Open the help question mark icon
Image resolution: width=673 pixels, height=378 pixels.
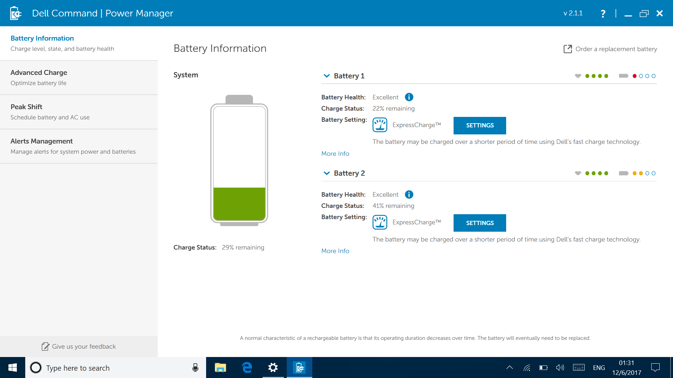[x=603, y=14]
